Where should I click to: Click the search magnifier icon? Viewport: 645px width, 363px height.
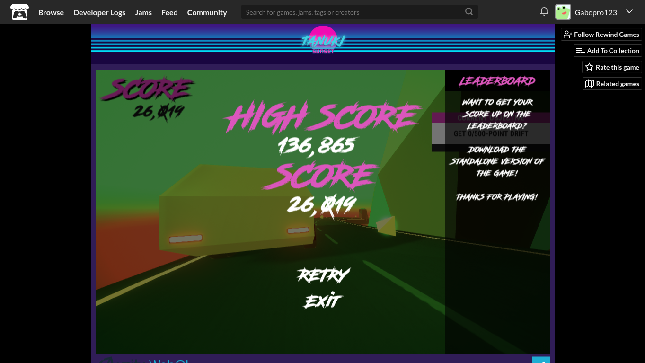pyautogui.click(x=469, y=12)
